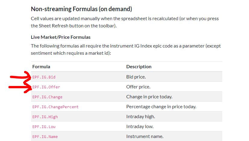249x141 pixels.
Task: Click the EPF.IG.Offer formula code
Action: point(46,87)
